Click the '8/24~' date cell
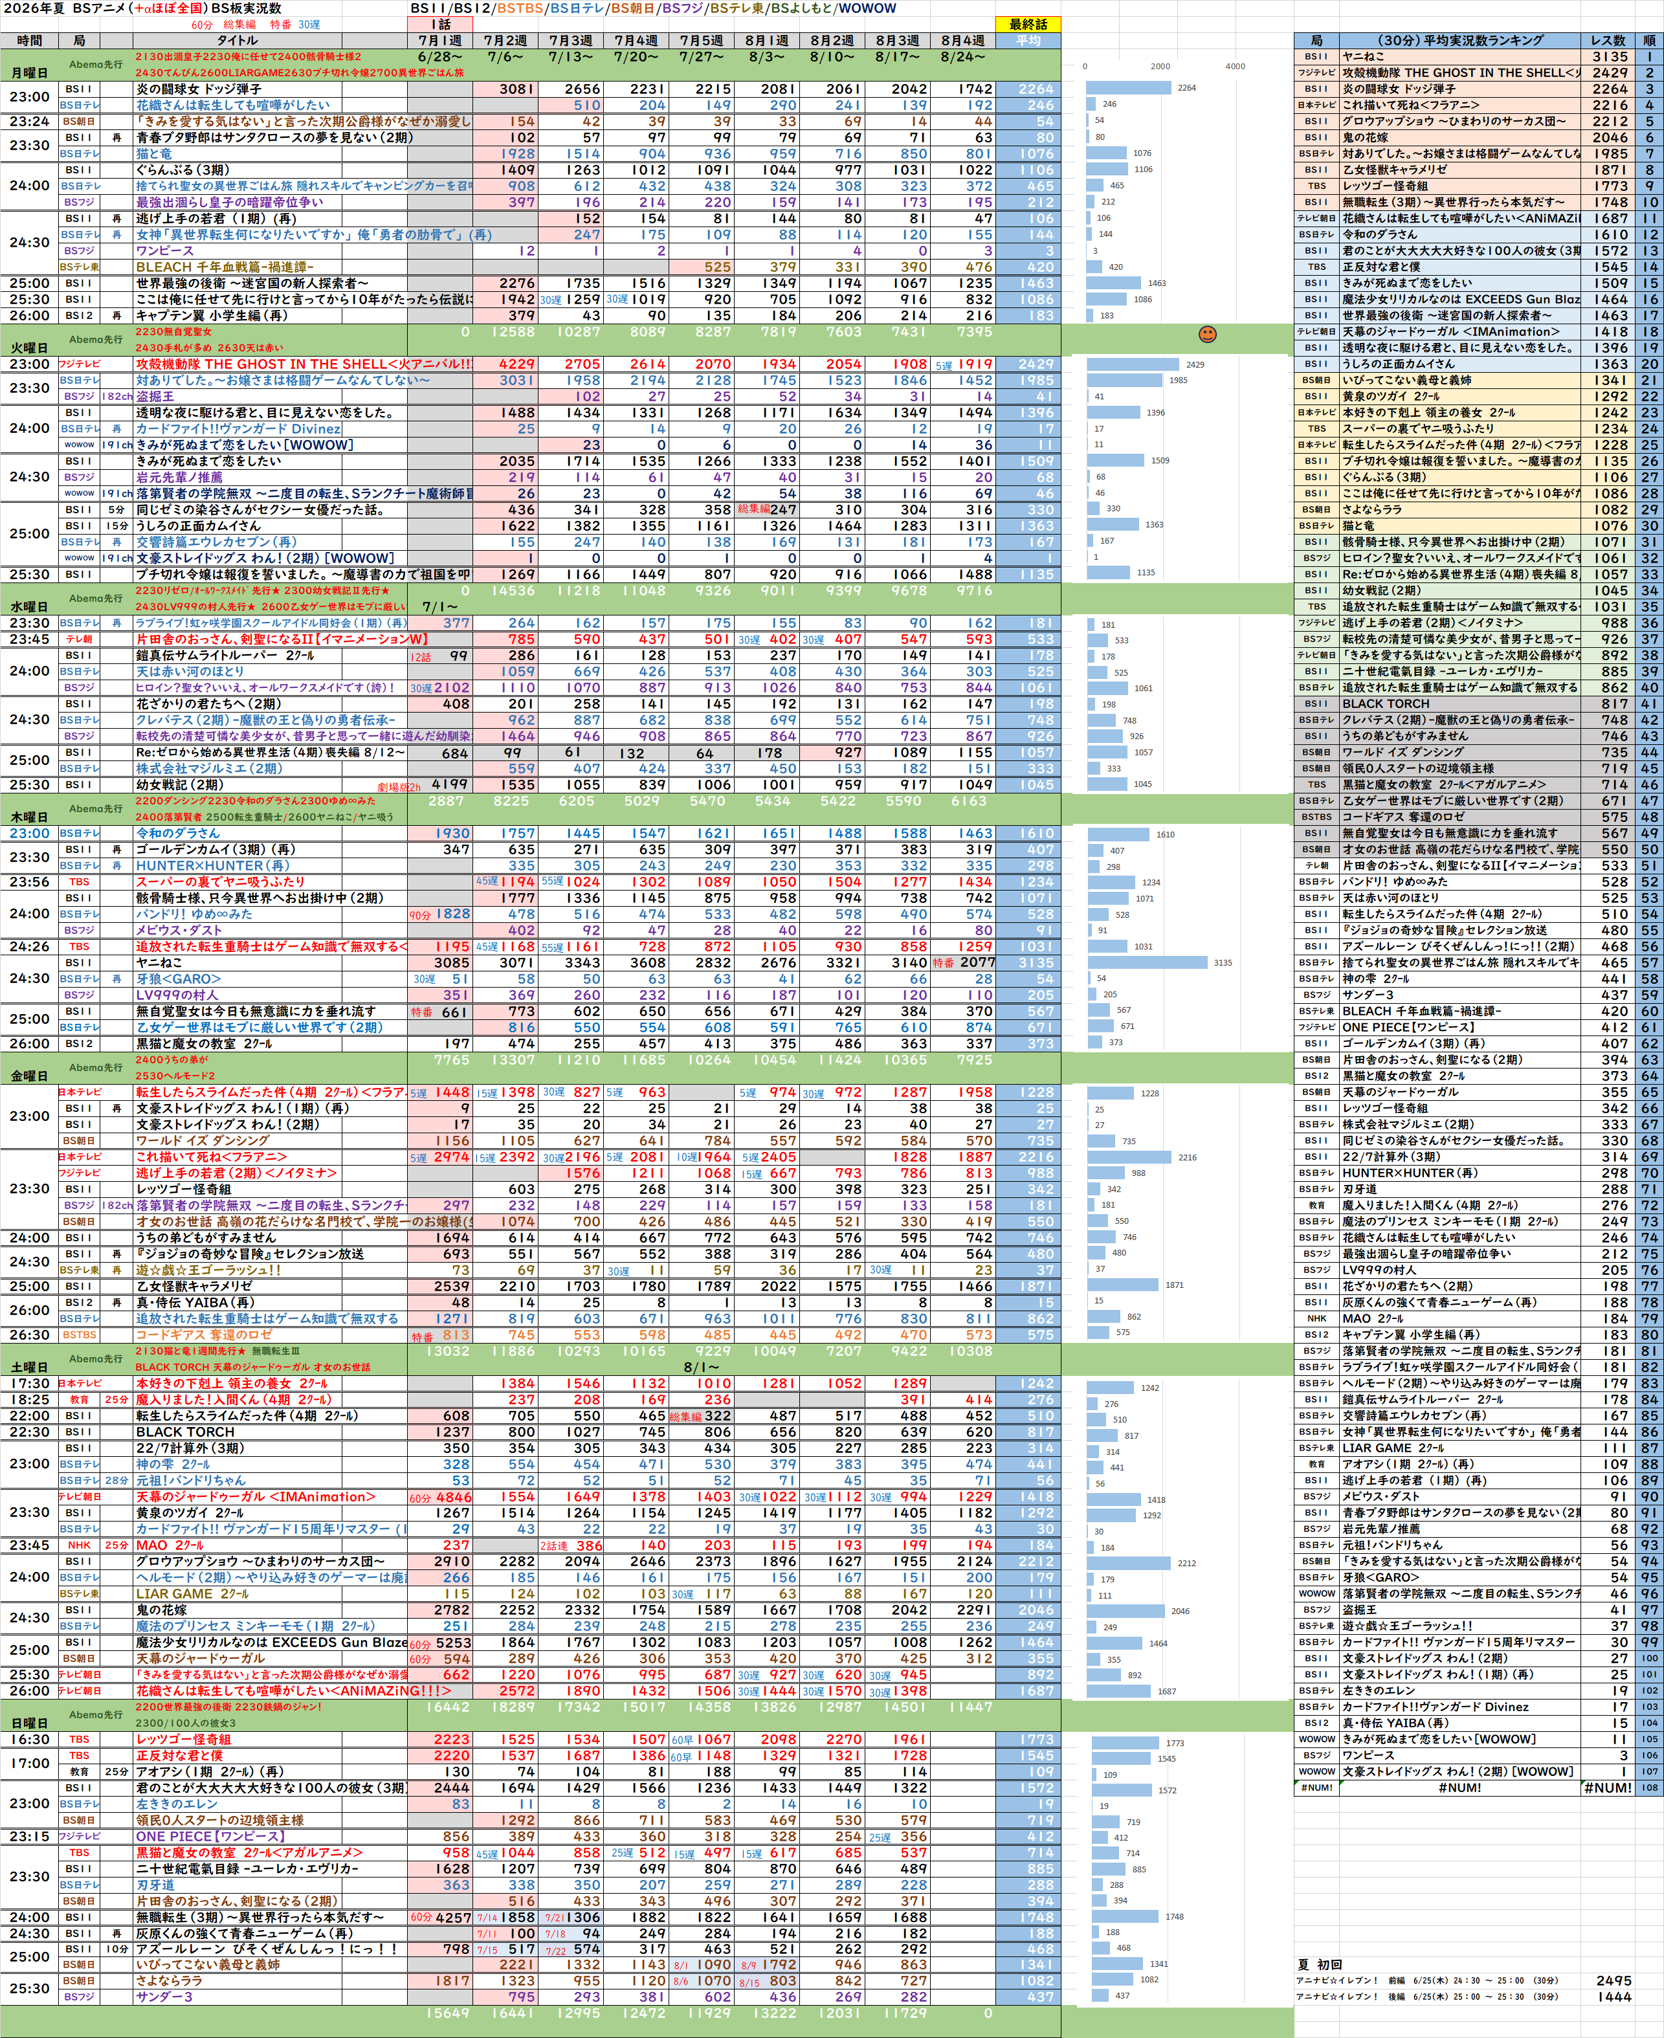Screen dimensions: 1664x2038 click(x=962, y=56)
